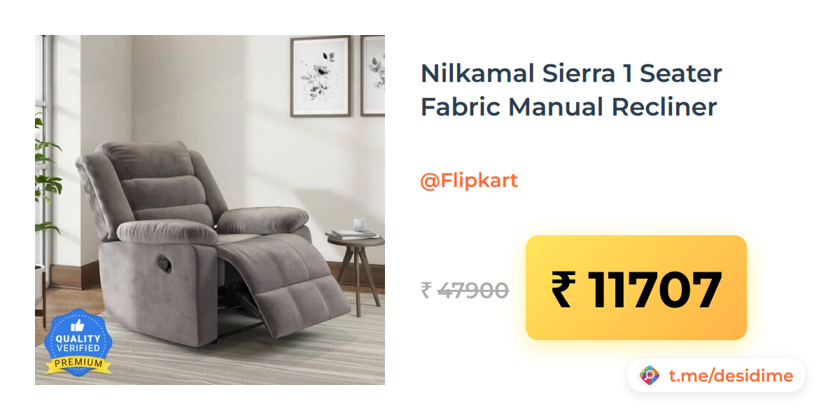Click the framed flower artwork on the wall
This screenshot has width=840, height=420.
coord(321,75)
